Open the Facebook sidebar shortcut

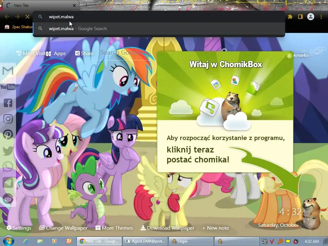[x=8, y=103]
